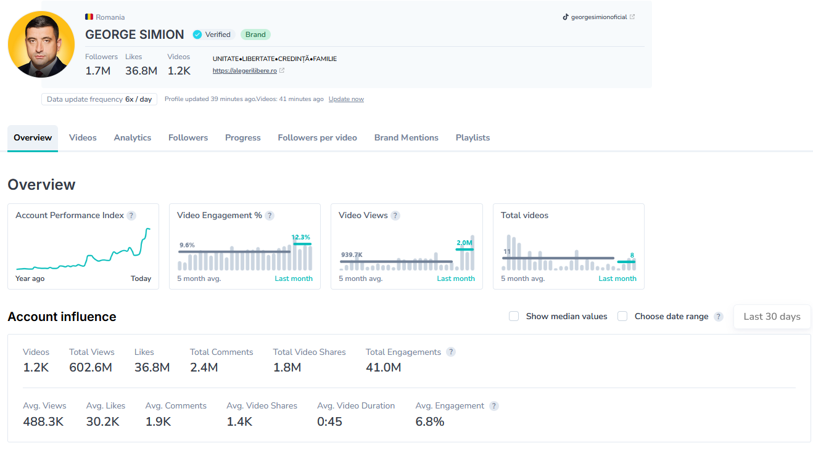
Task: Click the blue Verified badge icon
Action: pos(197,35)
